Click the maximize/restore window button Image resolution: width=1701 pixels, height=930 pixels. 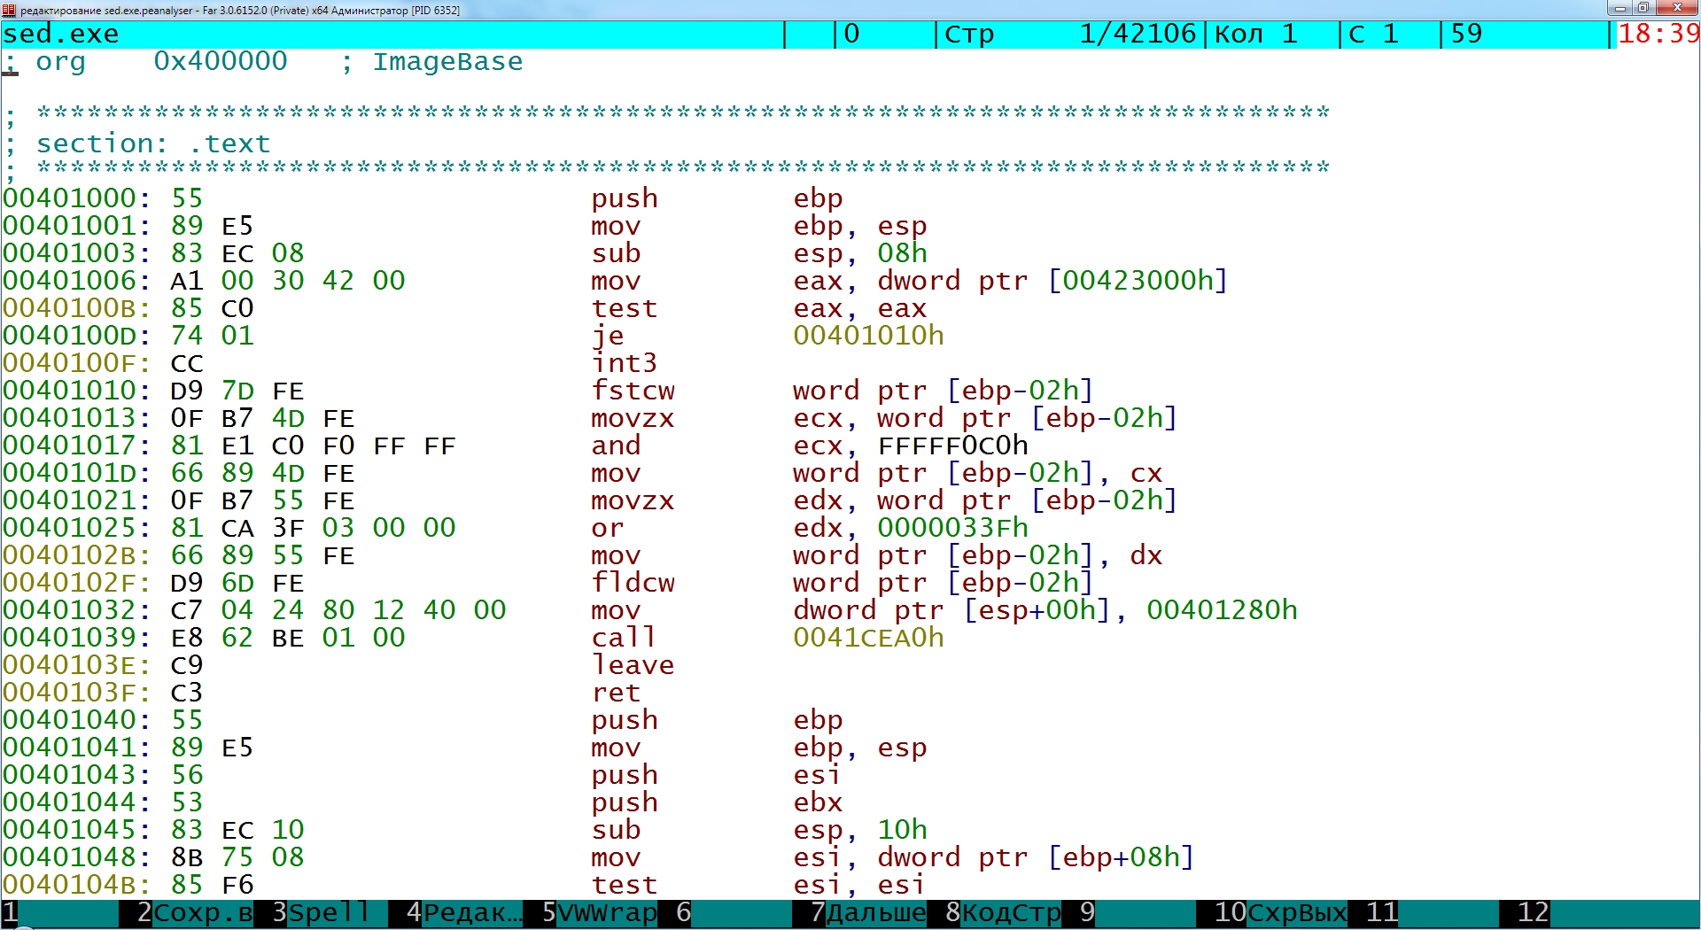[1643, 8]
